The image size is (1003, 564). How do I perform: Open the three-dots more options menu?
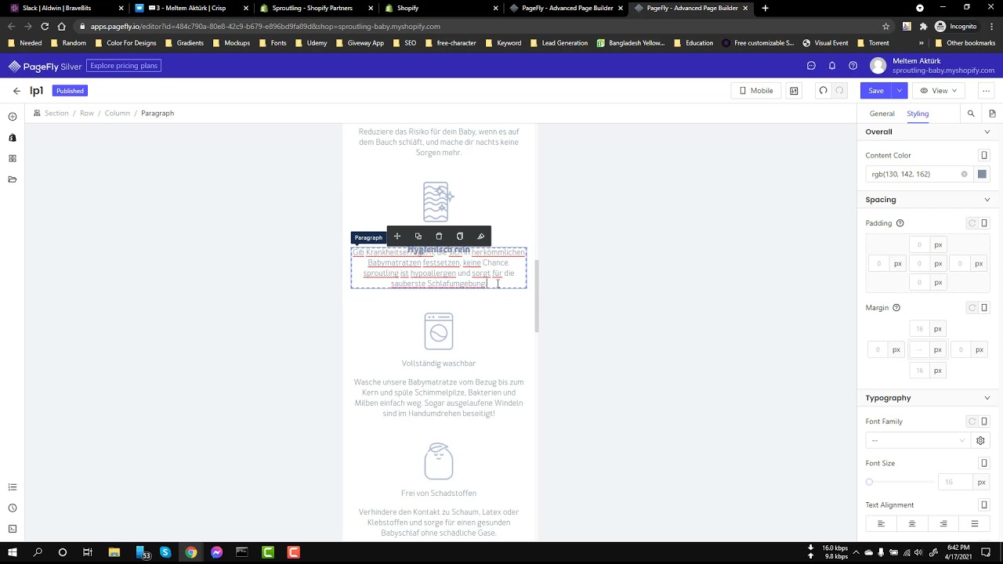coord(986,91)
